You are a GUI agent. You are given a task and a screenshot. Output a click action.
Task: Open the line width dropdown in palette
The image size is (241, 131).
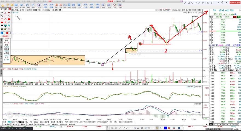(4, 33)
